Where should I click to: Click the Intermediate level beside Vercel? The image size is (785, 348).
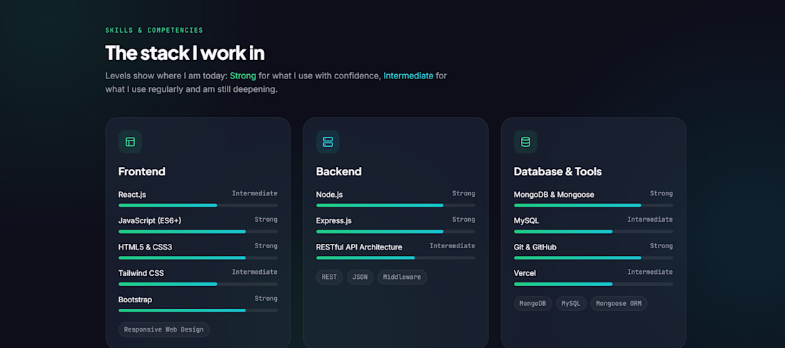coord(650,272)
